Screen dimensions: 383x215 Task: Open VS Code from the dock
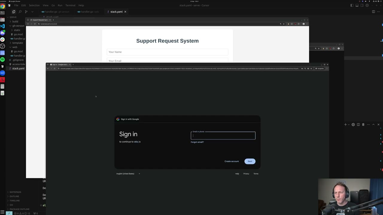pos(2,26)
